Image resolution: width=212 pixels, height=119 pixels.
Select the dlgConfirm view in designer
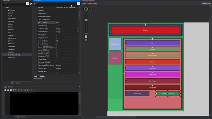(x=115, y=44)
